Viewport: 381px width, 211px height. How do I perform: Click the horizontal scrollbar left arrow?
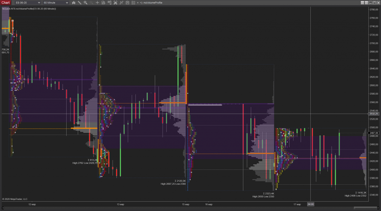coord(3,208)
